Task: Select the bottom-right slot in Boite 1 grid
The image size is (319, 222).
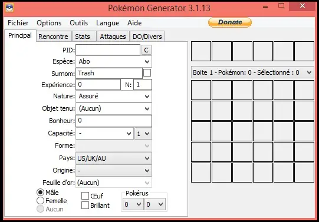Action: (304, 173)
